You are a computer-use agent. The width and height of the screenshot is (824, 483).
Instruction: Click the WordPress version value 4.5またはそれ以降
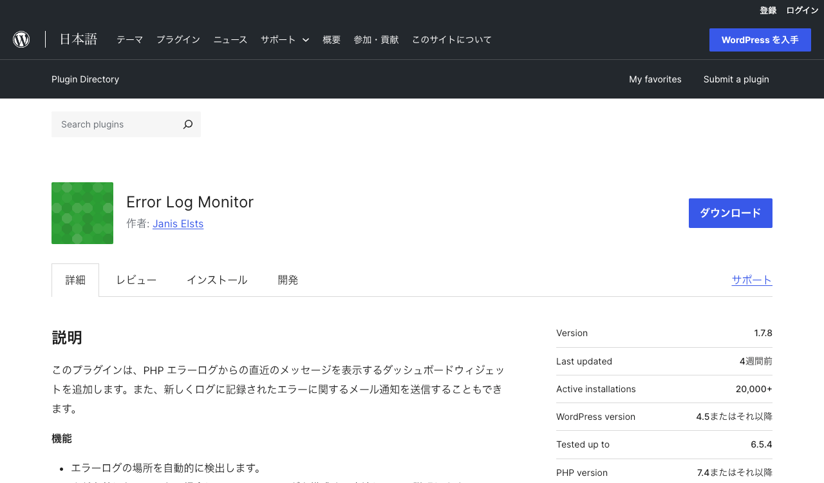(x=734, y=417)
